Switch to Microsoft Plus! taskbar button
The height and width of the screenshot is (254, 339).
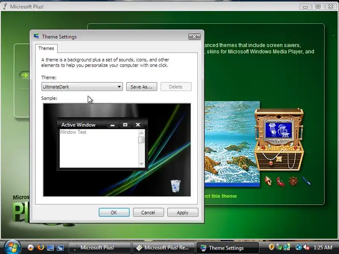(x=100, y=248)
